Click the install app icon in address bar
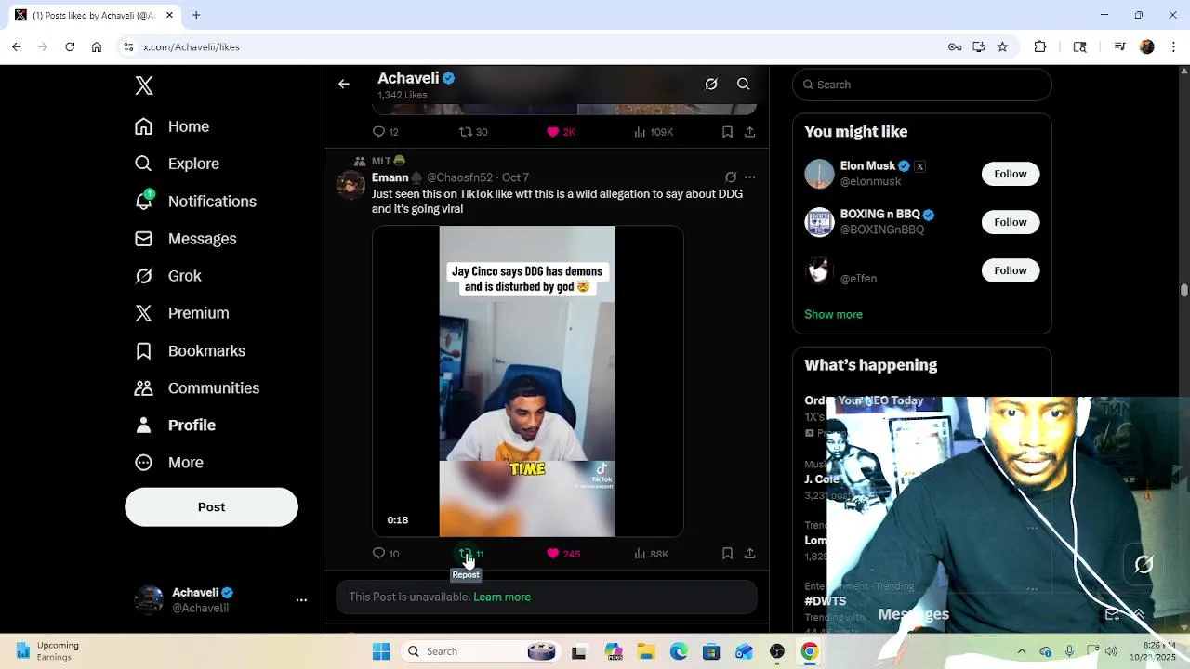1190x669 pixels. (x=979, y=46)
